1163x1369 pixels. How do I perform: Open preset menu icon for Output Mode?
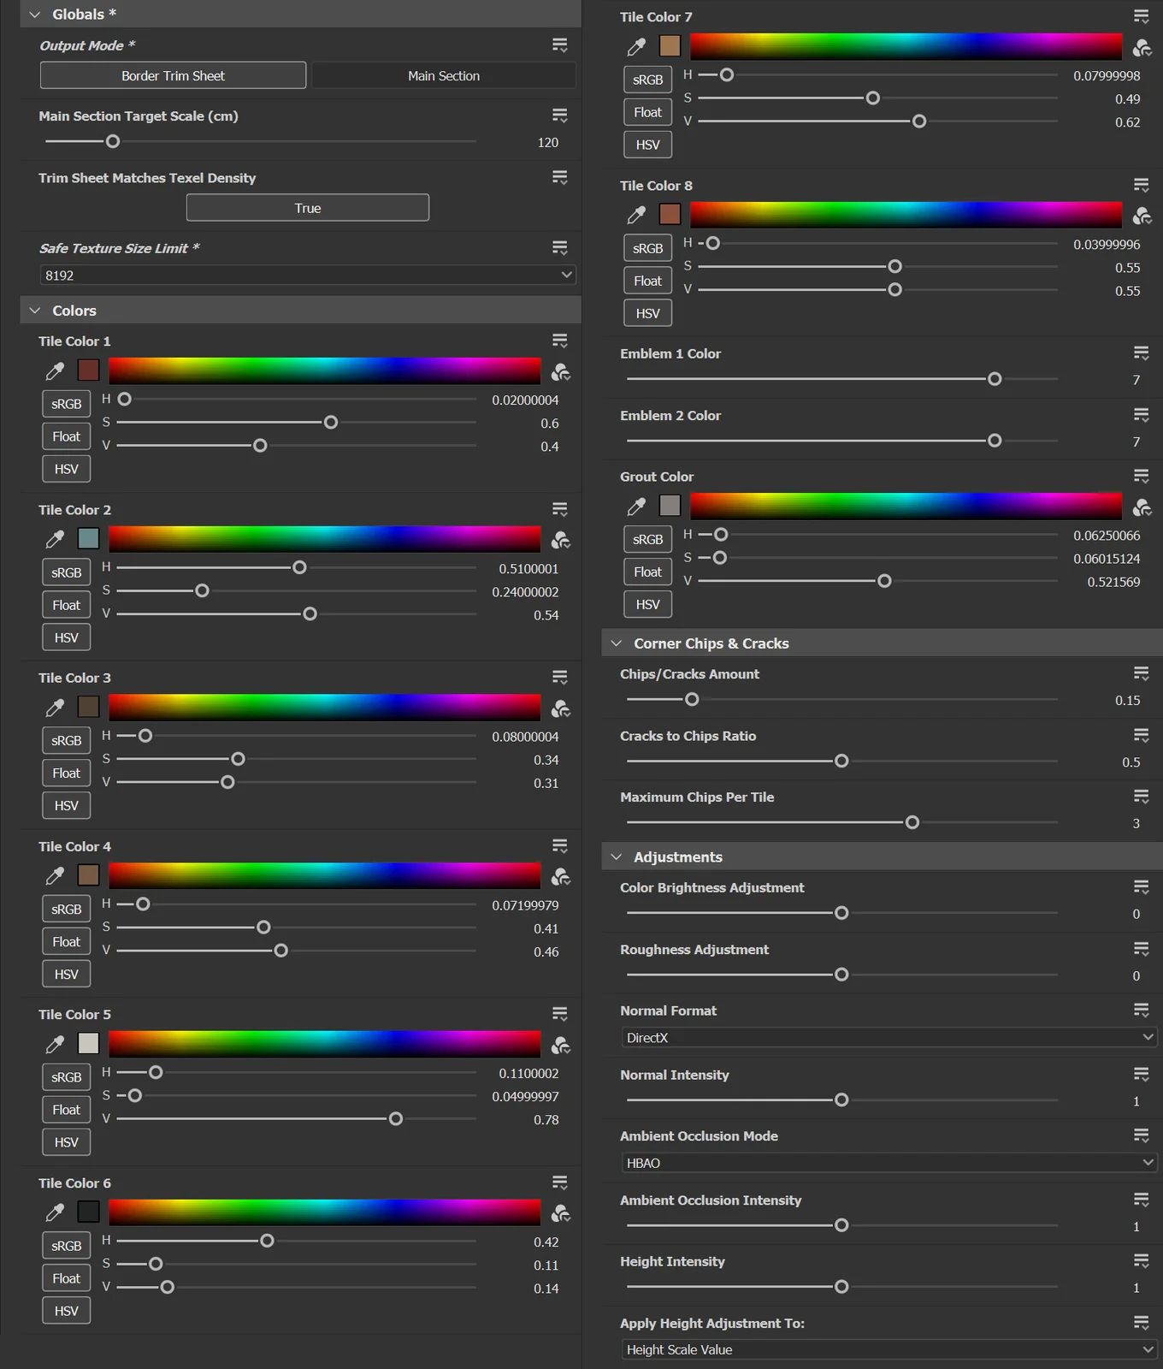[560, 45]
